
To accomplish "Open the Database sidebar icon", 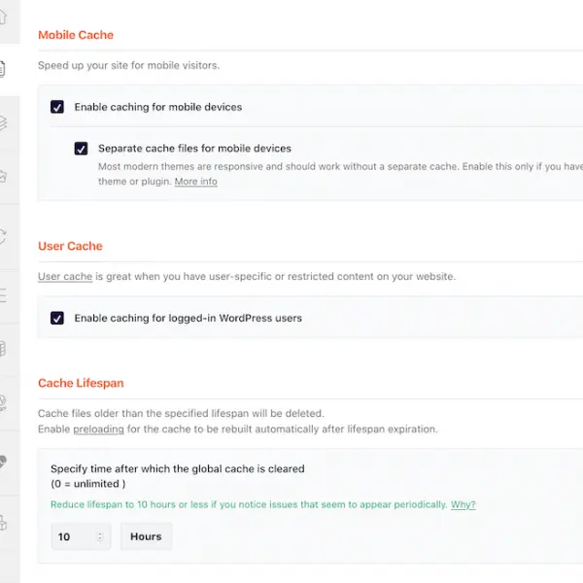I will coord(5,350).
